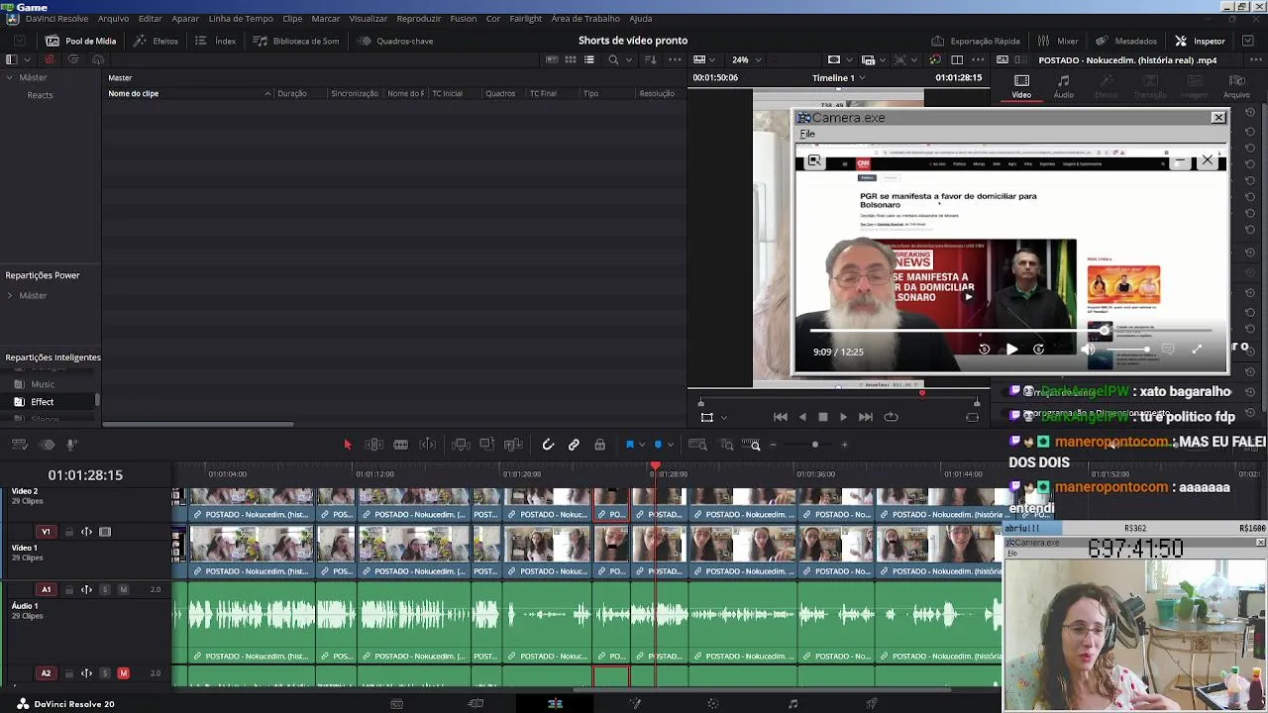Open the Índex panel

215,41
